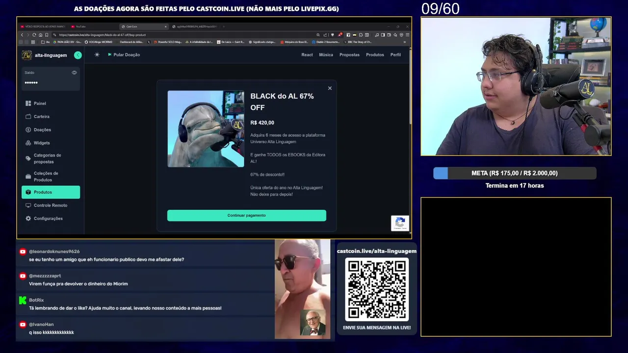This screenshot has width=628, height=353.
Task: Open Powerful SOLO Mag bookmark
Action: click(168, 42)
